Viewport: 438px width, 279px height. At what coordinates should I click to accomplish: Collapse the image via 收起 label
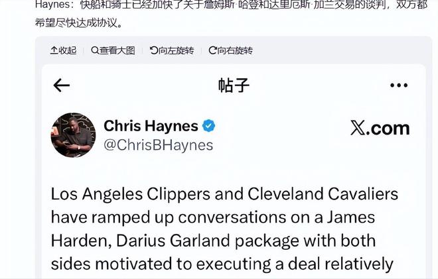[67, 50]
